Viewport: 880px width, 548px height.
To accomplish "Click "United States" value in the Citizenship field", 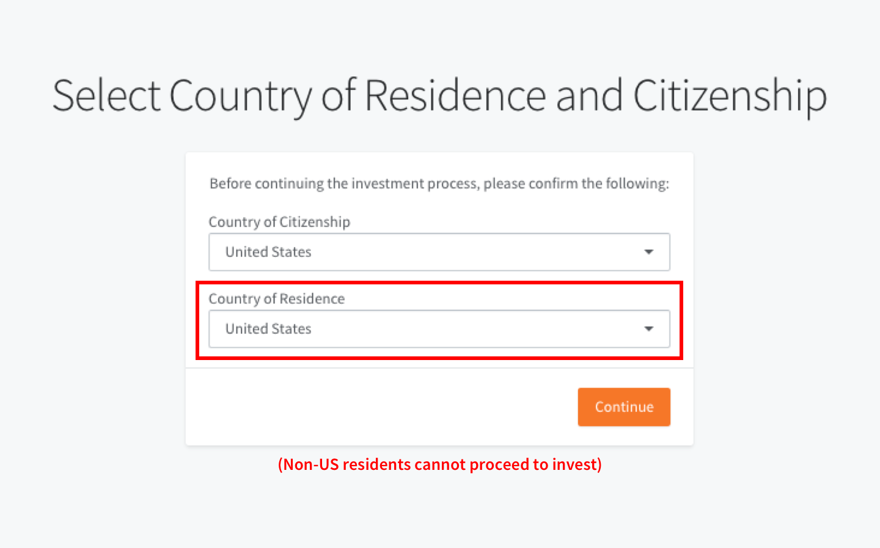I will (268, 252).
